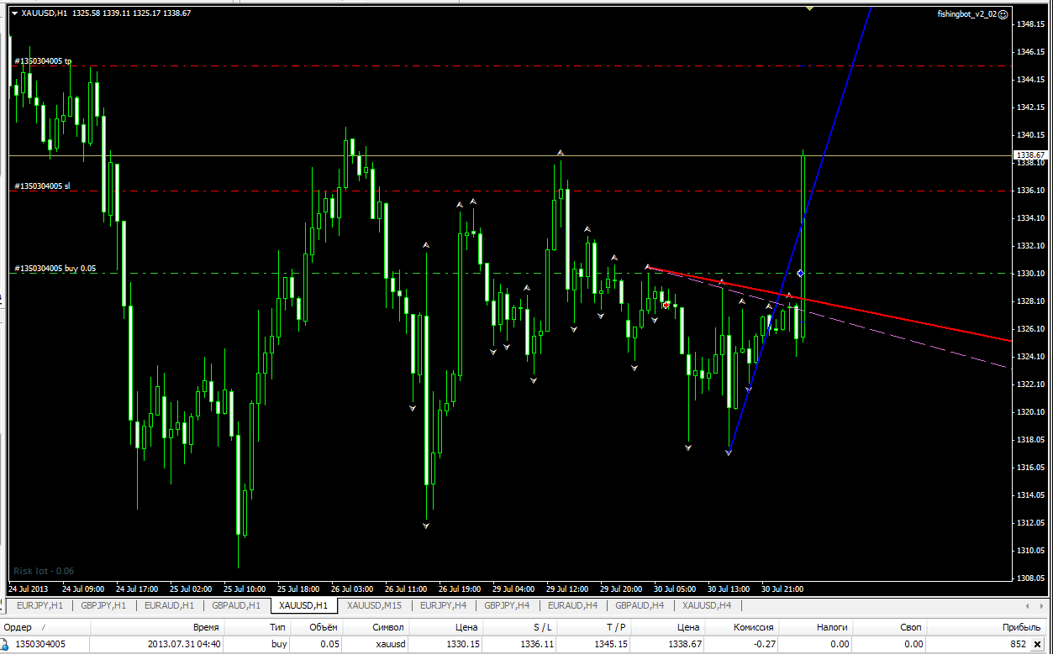
Task: Select order number 1350304005 in the table
Action: 40,645
